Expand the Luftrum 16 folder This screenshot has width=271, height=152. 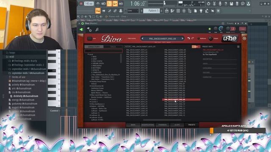(90, 115)
